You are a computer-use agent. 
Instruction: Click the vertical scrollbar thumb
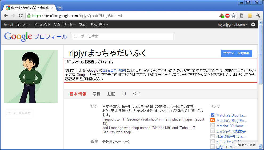click(x=260, y=55)
